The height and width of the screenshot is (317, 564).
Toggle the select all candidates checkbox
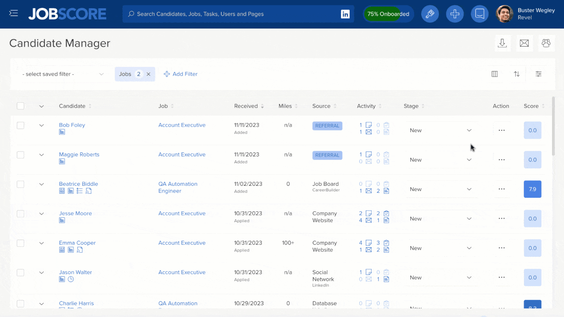coord(20,106)
